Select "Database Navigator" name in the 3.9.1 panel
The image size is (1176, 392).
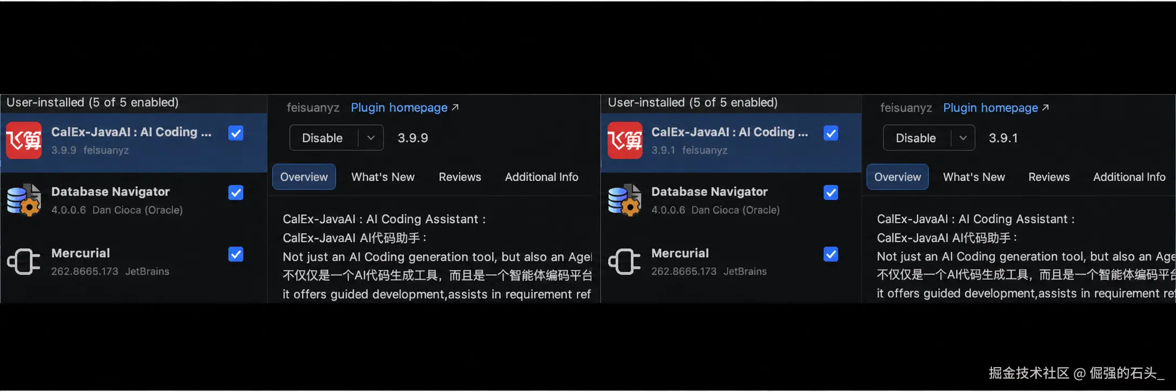coord(709,192)
